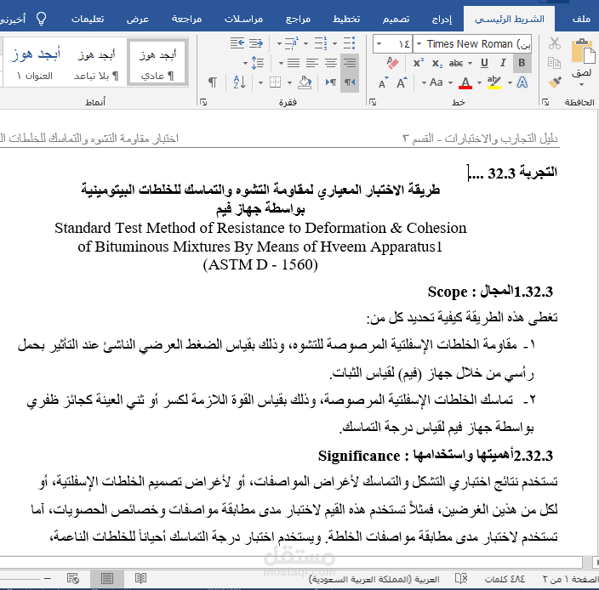Click the zoom out minus button
599x590 pixels.
48,579
